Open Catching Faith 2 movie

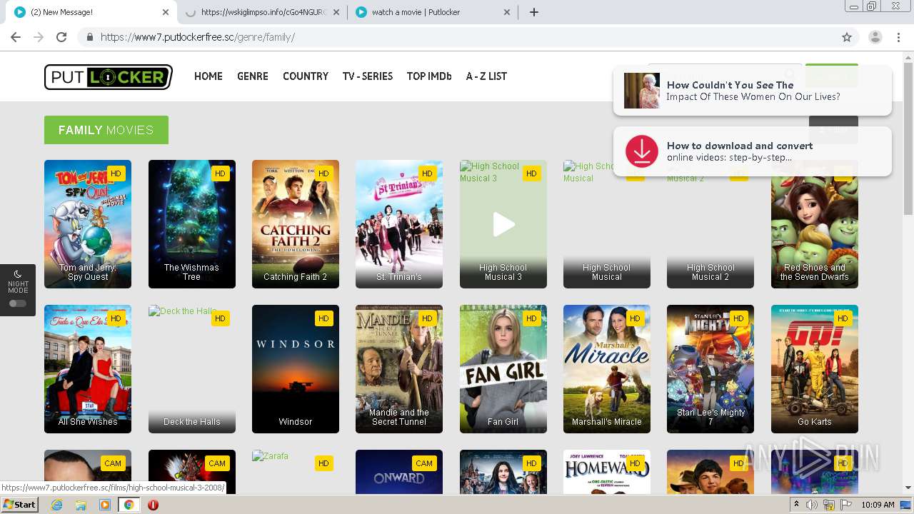pos(296,224)
